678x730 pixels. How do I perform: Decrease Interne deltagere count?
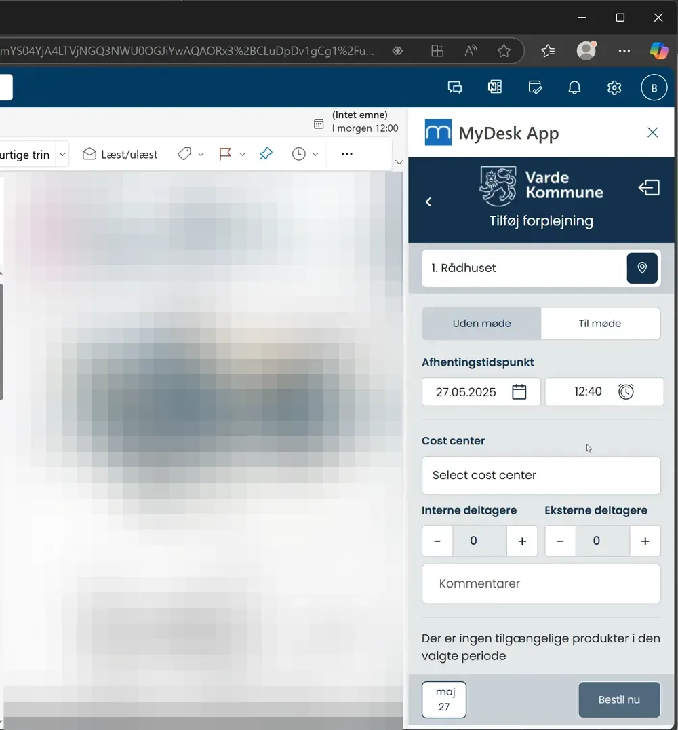pyautogui.click(x=437, y=541)
